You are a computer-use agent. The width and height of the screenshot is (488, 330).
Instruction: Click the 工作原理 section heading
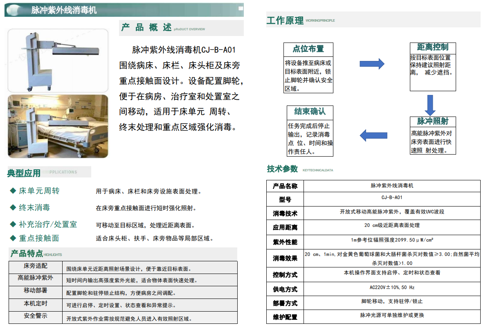point(285,20)
